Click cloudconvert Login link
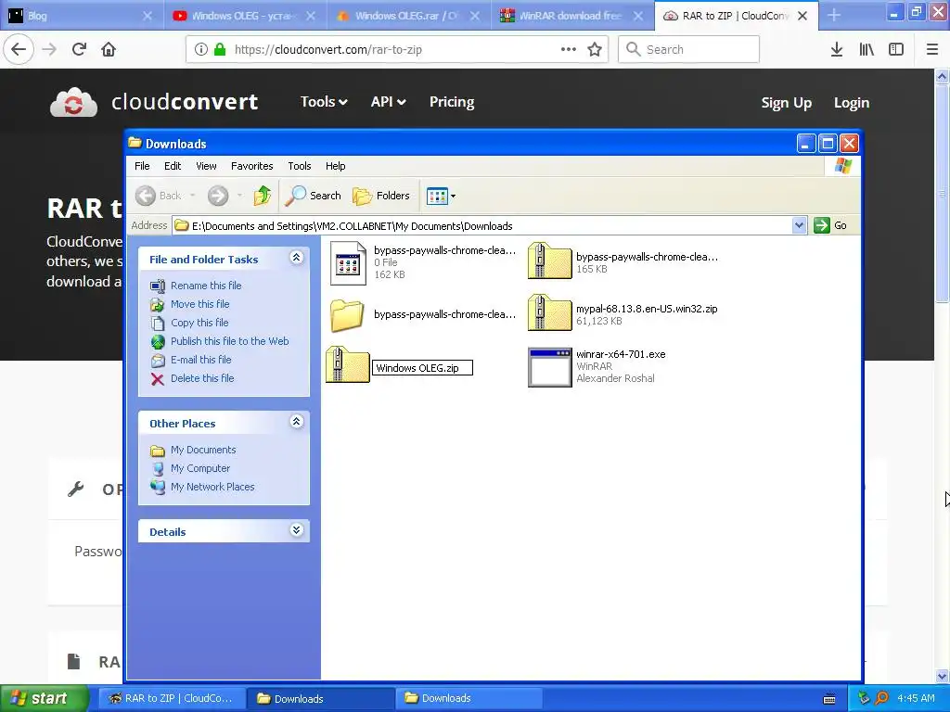950x712 pixels. [x=852, y=103]
